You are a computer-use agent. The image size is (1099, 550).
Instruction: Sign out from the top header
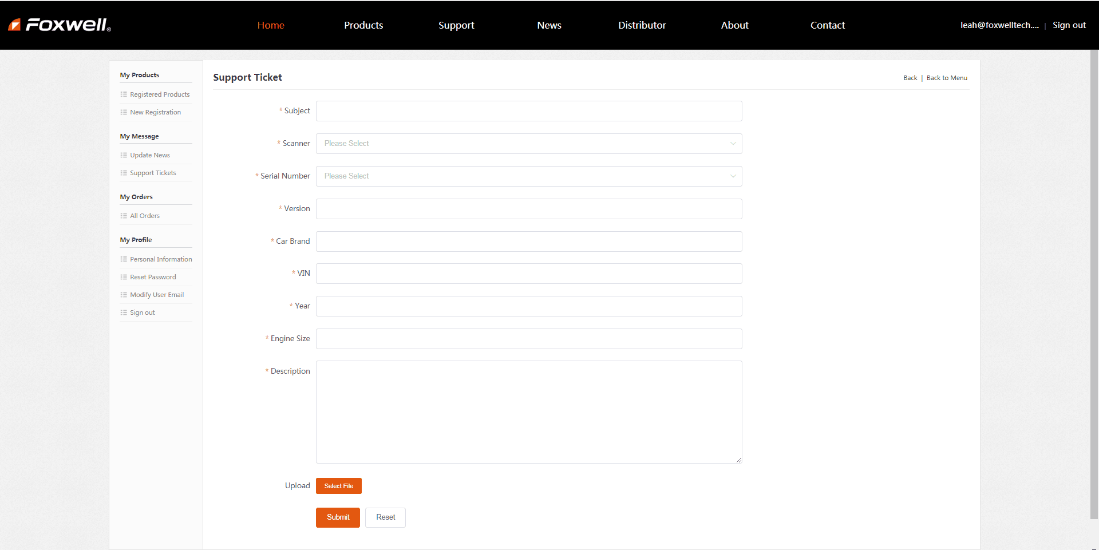1069,25
